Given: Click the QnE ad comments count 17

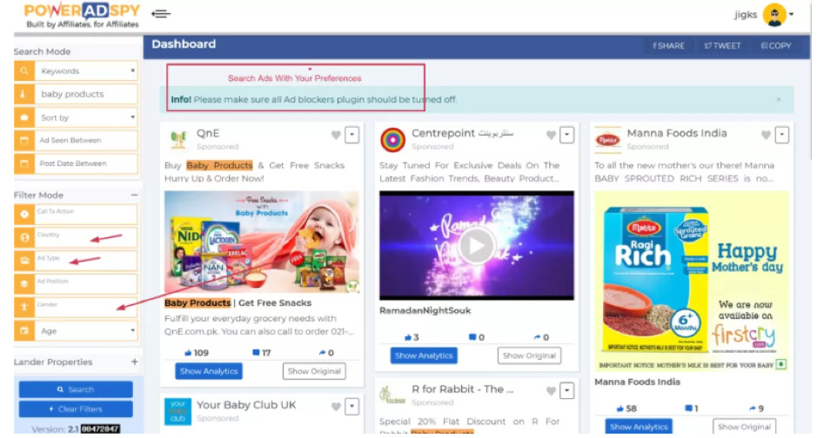Looking at the screenshot, I should click(262, 353).
